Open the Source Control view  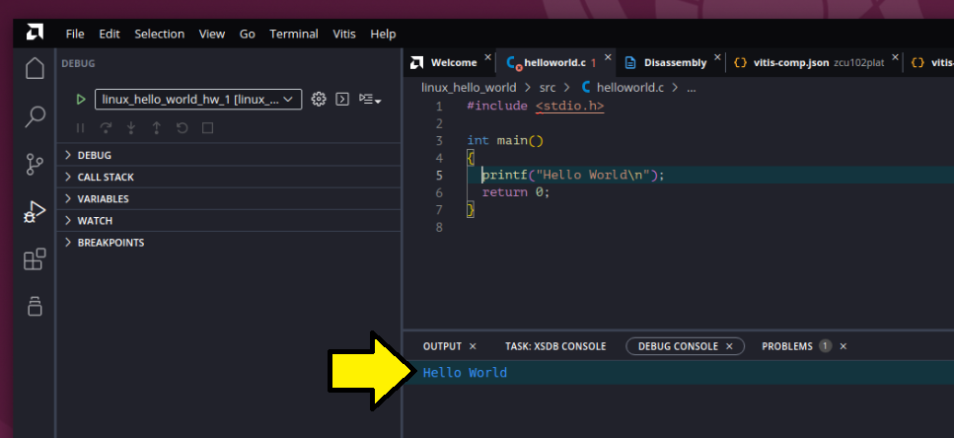coord(35,164)
